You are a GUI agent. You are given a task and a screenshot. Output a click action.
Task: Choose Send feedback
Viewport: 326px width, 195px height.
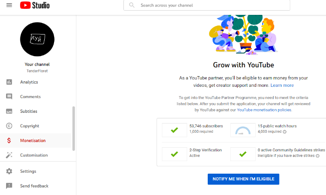pyautogui.click(x=35, y=186)
